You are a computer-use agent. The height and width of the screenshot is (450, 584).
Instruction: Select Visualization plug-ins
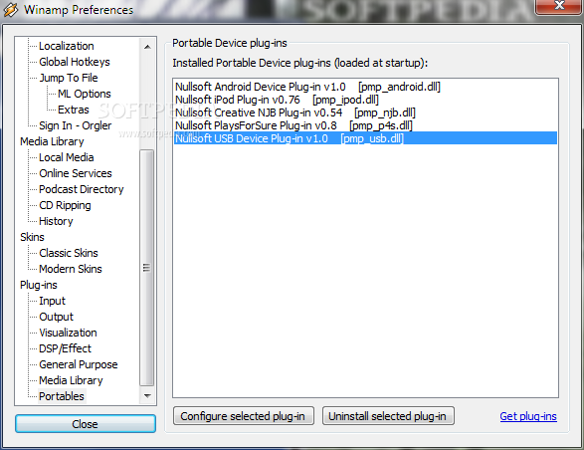[68, 333]
